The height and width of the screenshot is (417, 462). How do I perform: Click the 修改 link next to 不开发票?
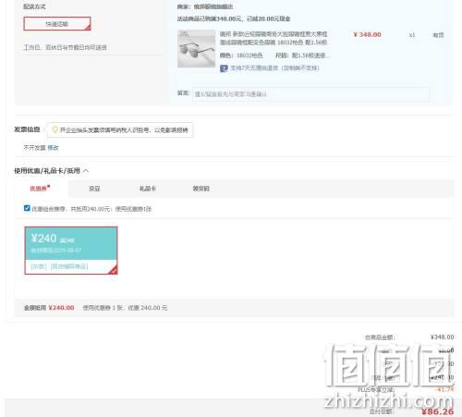click(x=53, y=148)
